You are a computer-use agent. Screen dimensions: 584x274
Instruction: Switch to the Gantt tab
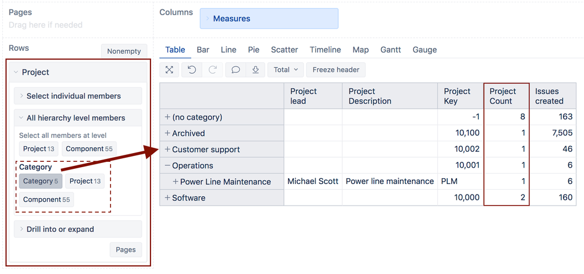(390, 50)
